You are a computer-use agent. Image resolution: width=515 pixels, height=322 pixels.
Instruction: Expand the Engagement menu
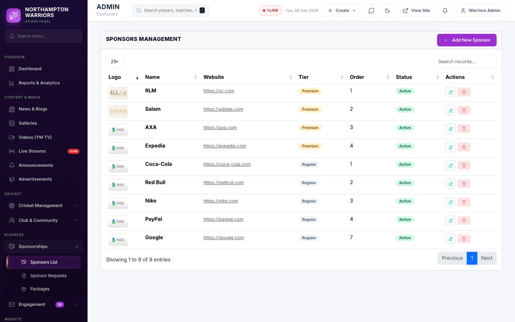(43, 305)
